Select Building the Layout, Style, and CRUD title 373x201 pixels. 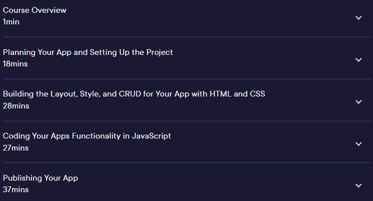click(134, 94)
